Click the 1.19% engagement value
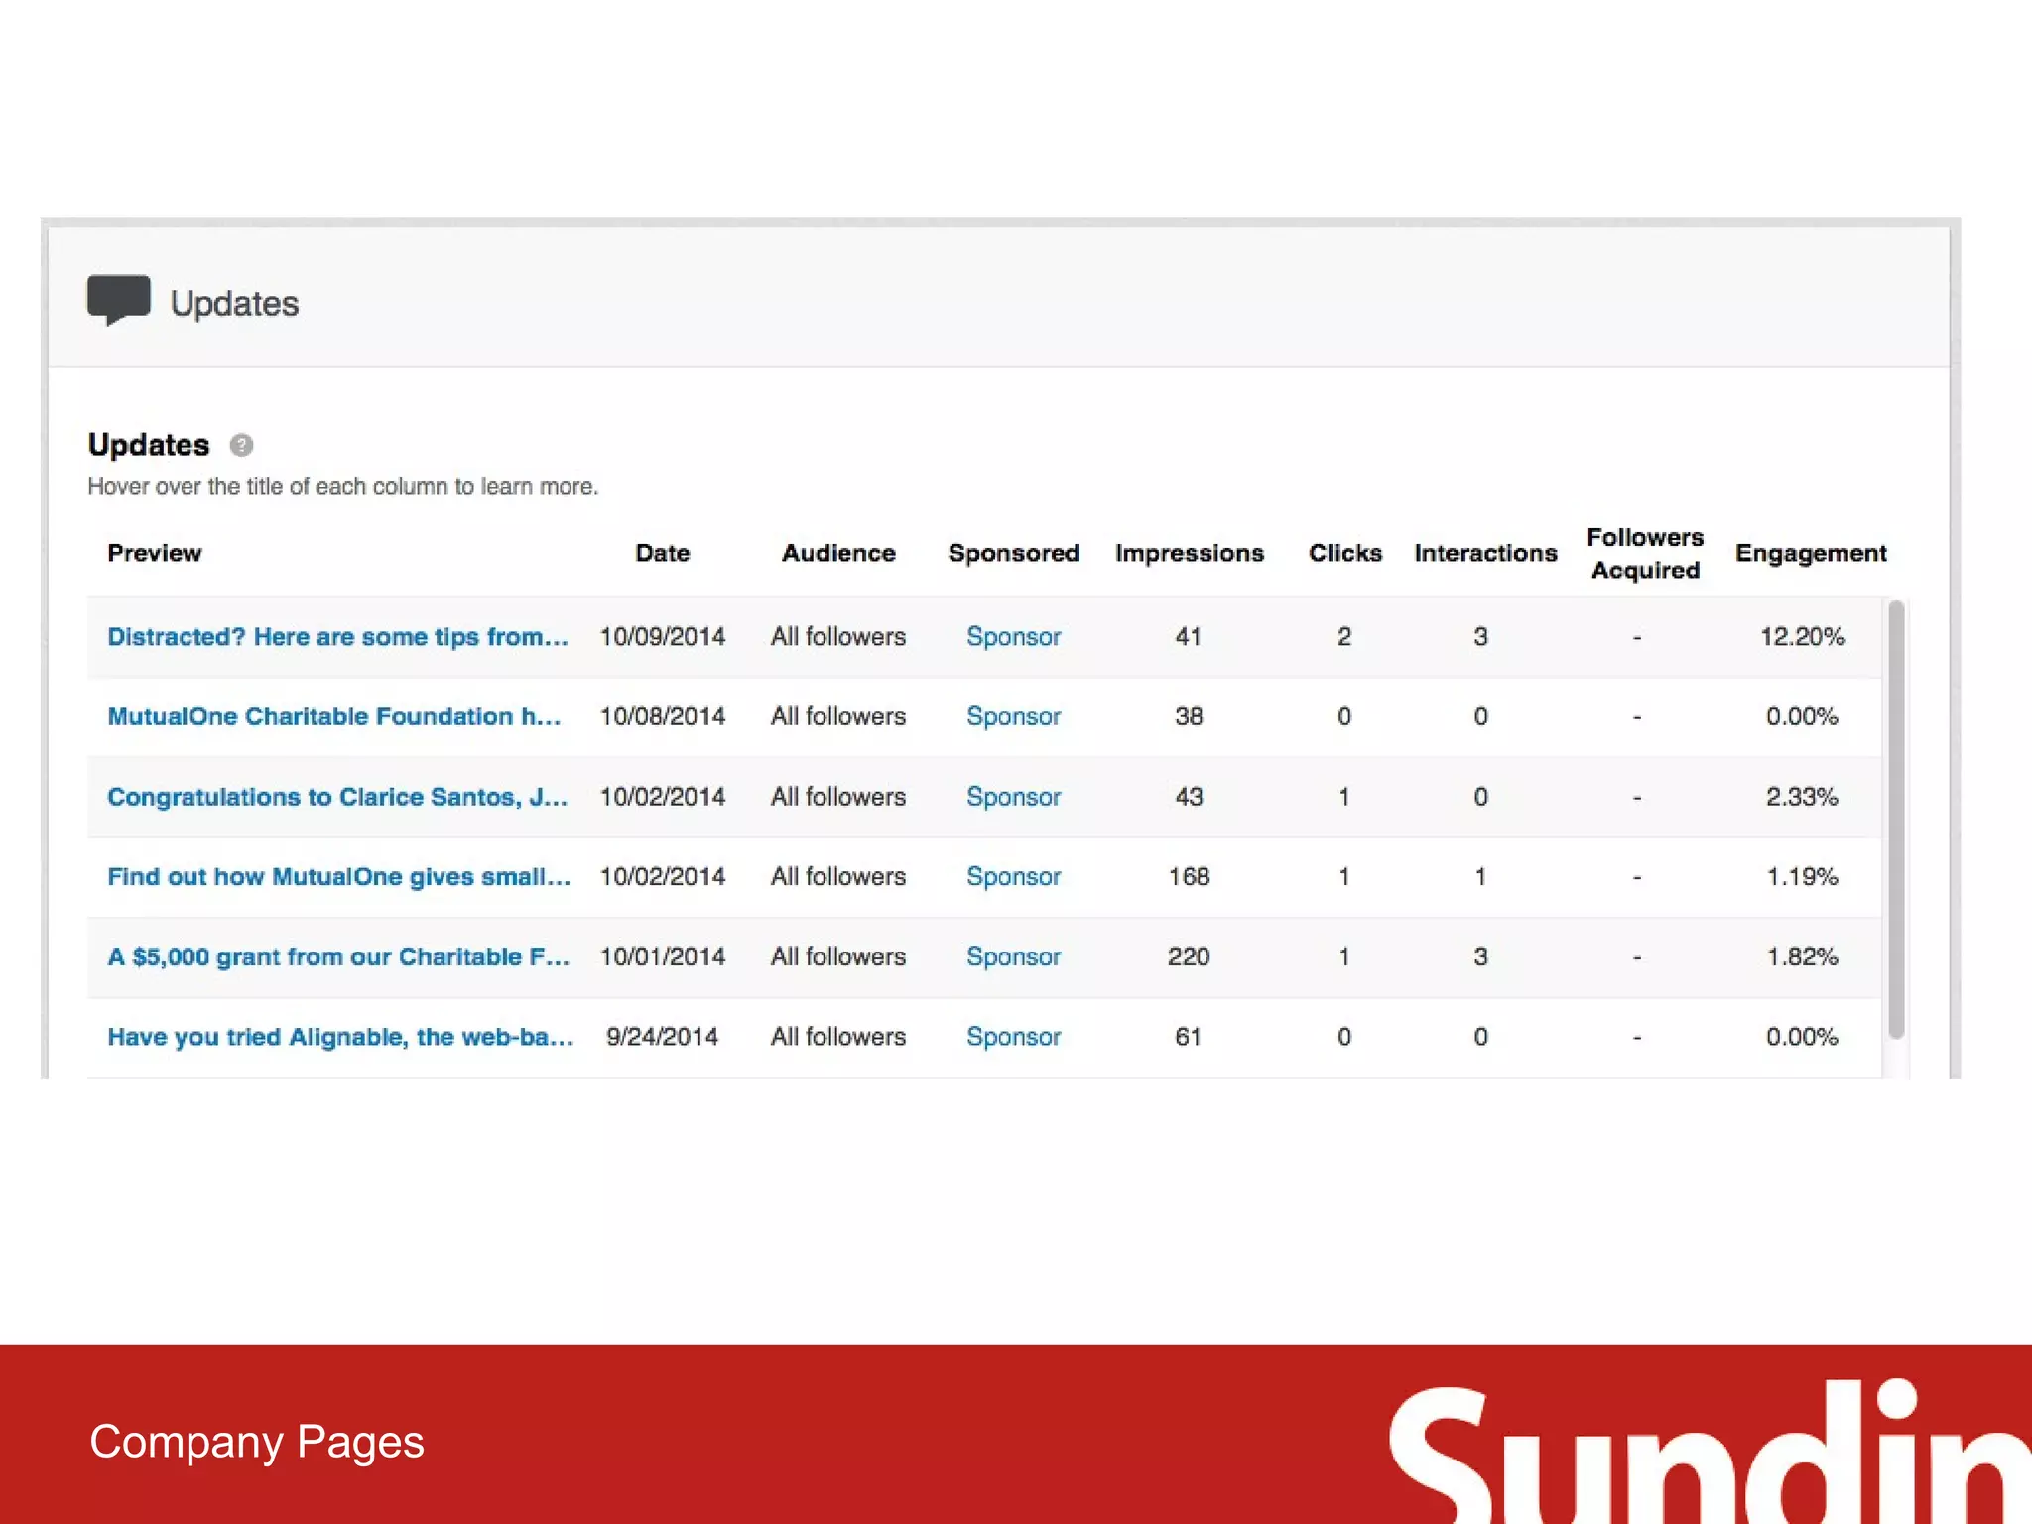 (1803, 877)
